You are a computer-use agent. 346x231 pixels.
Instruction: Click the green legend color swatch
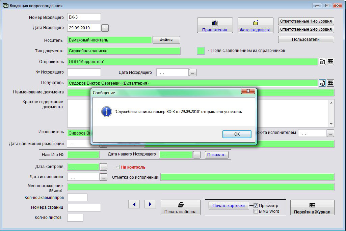point(201,51)
